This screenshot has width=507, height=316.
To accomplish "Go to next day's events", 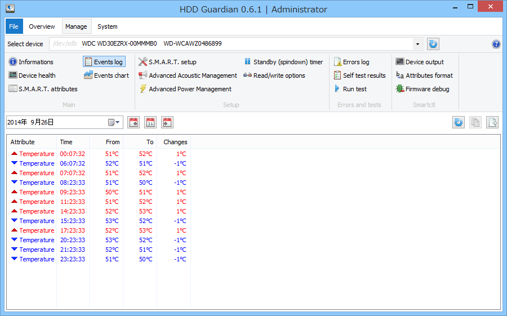I will pos(167,122).
